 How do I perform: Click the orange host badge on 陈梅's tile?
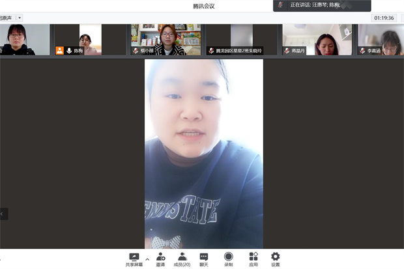pyautogui.click(x=60, y=50)
